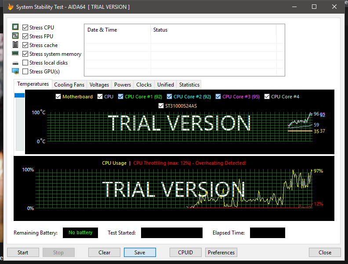
Task: Click the Save button
Action: 140,253
